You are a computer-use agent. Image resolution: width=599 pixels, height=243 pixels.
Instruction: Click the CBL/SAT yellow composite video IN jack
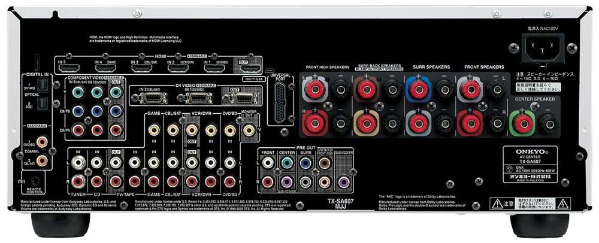[173, 130]
